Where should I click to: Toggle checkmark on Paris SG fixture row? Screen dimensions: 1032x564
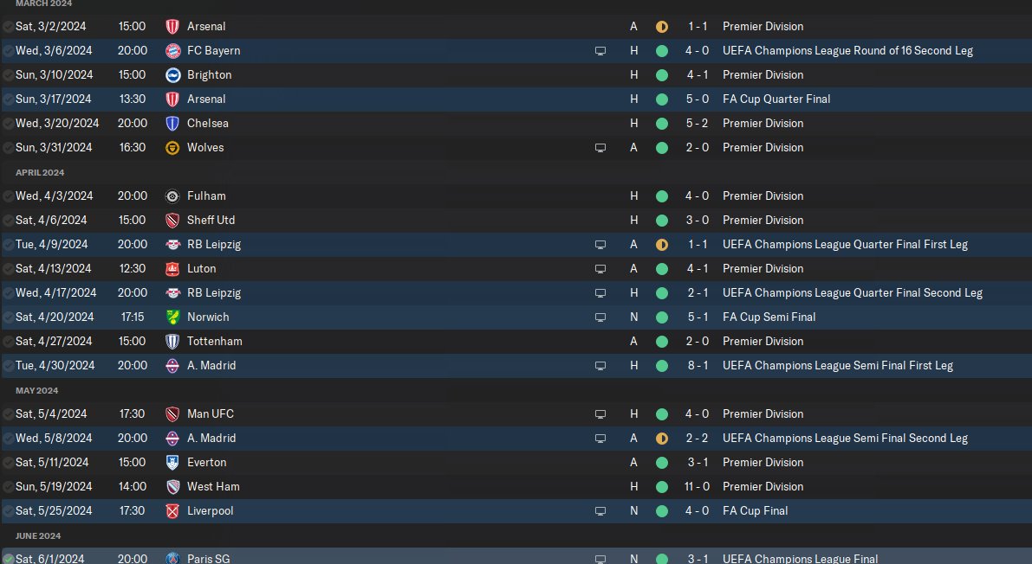(x=8, y=560)
